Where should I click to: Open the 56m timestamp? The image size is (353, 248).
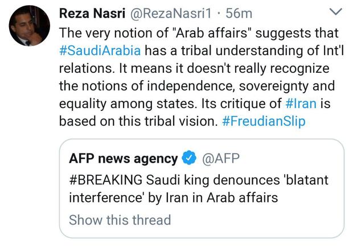pos(239,14)
